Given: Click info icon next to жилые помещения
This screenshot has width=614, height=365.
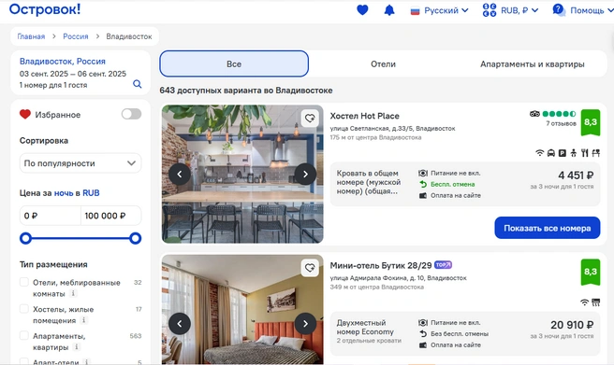Looking at the screenshot, I should (x=83, y=320).
